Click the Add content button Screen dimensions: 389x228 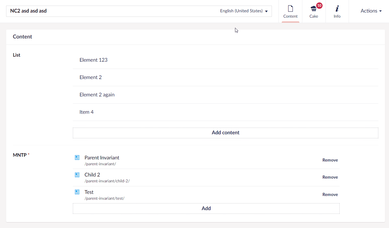point(225,132)
